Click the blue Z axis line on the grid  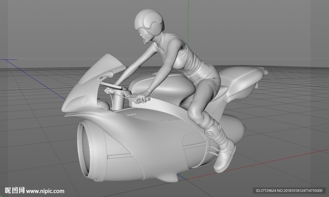tap(36, 79)
